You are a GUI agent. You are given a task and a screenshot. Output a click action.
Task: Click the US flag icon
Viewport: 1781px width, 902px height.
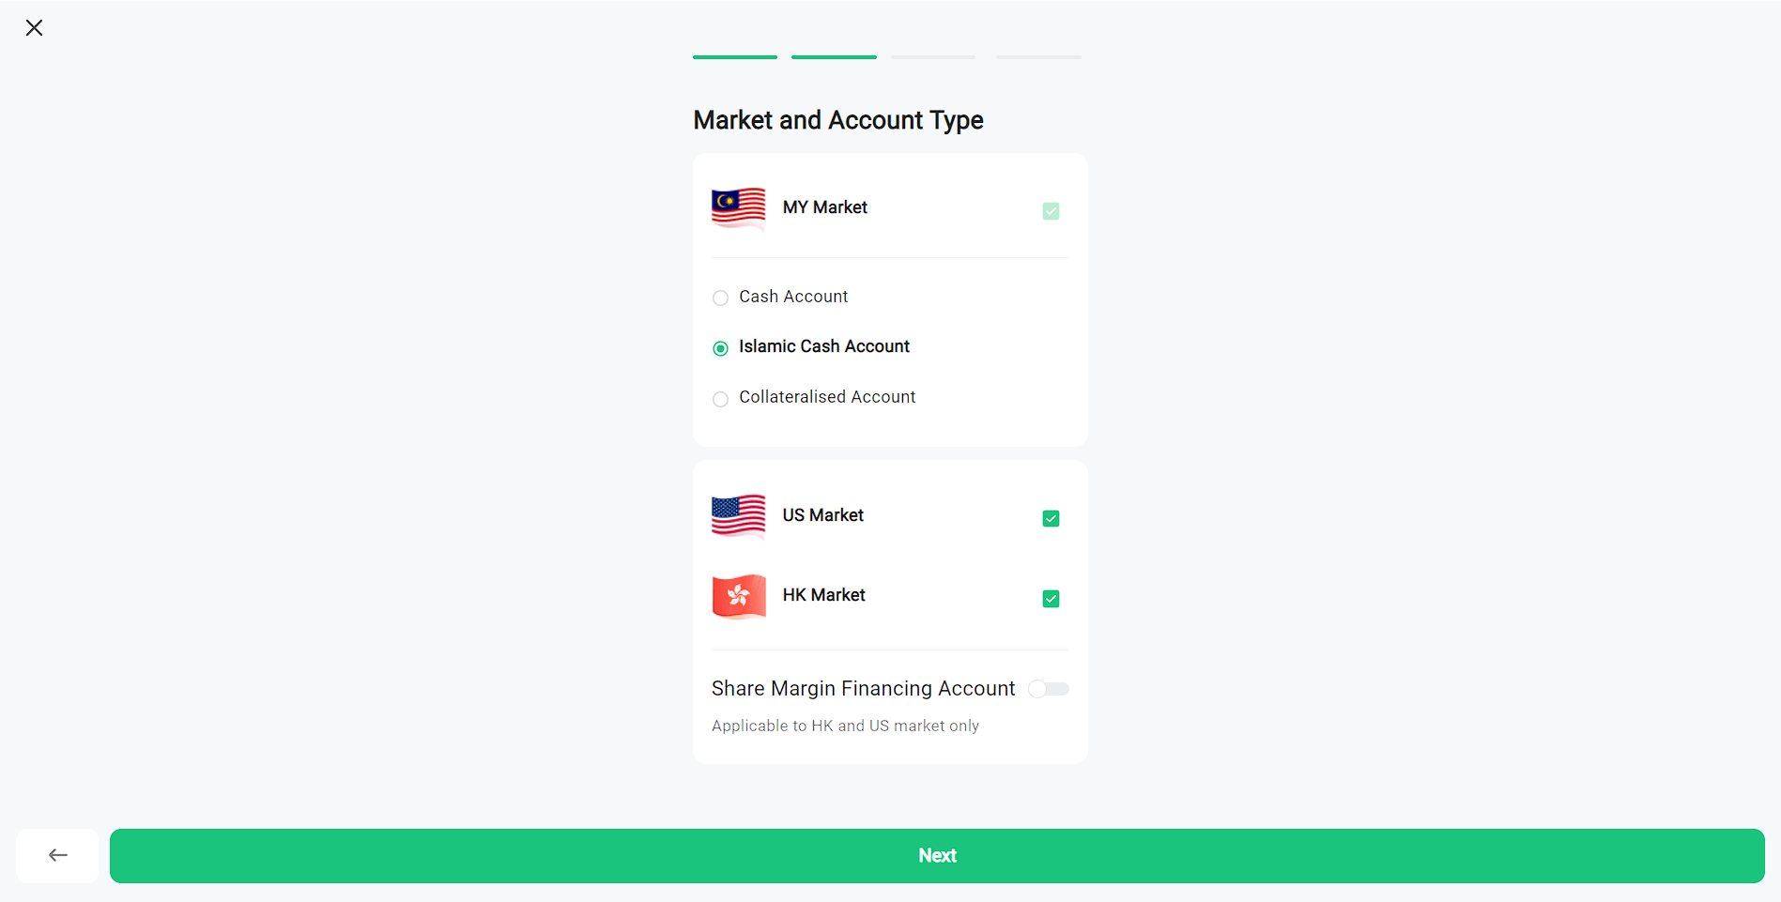739,516
